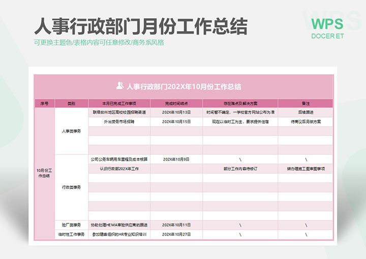Click the DOCER ET label under WPS

(327, 36)
